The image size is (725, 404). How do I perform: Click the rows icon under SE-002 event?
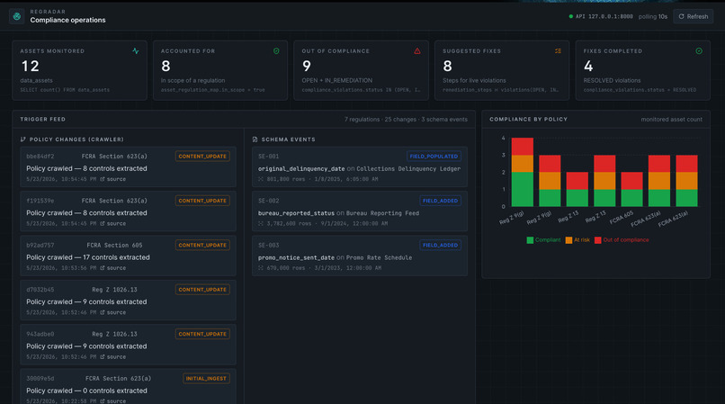[x=261, y=223]
